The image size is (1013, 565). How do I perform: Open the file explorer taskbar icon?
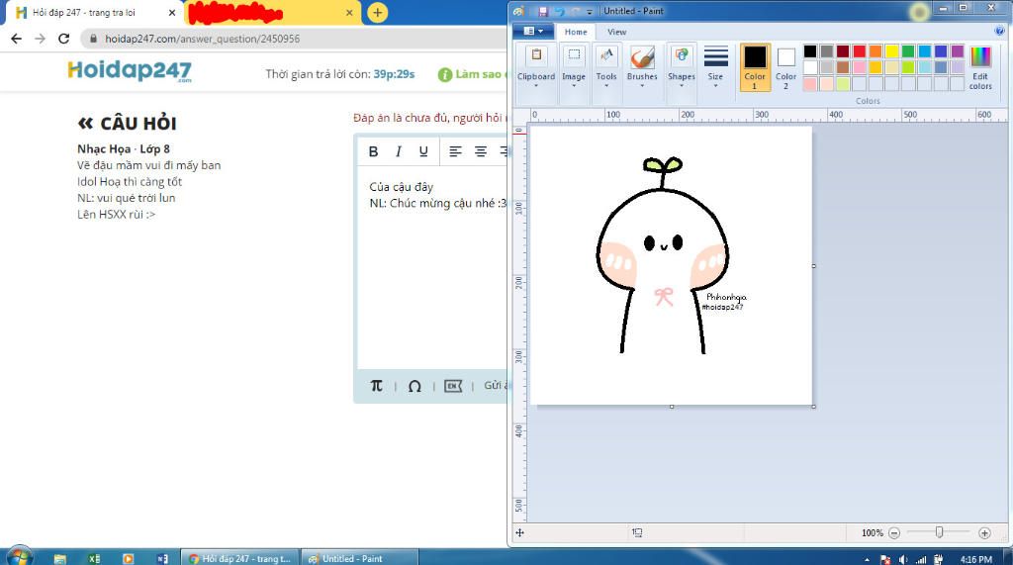(60, 558)
